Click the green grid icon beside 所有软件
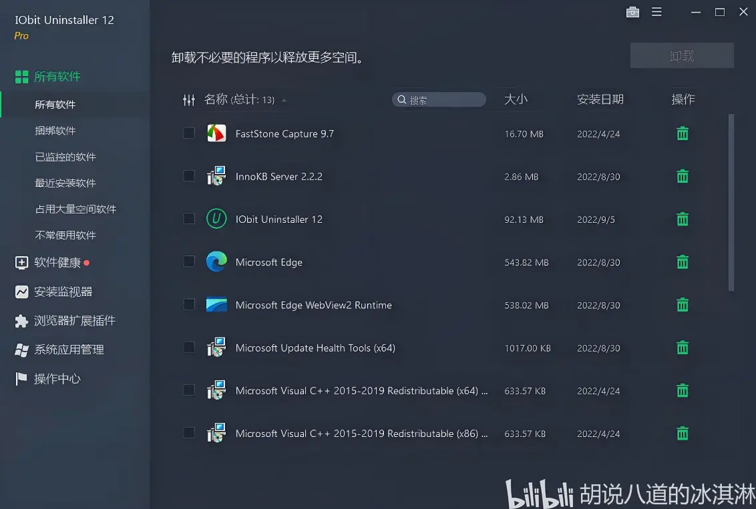Viewport: 756px width, 509px height. click(x=21, y=77)
